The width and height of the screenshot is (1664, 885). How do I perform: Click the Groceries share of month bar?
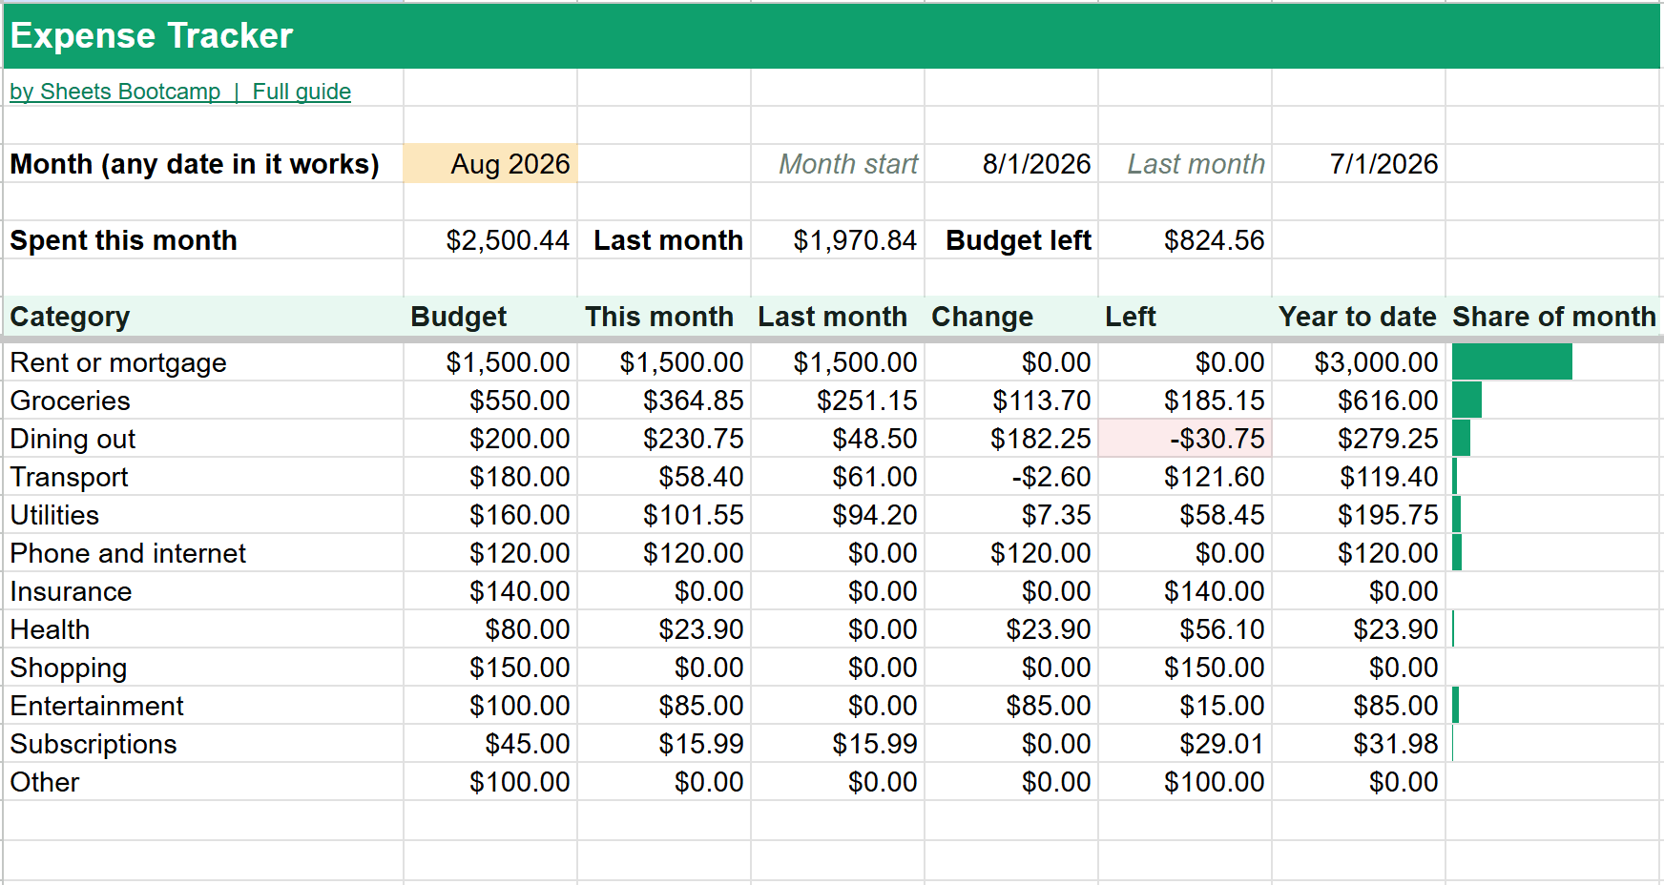click(x=1466, y=401)
